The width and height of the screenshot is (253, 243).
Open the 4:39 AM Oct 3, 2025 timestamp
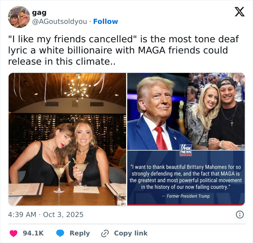click(46, 214)
